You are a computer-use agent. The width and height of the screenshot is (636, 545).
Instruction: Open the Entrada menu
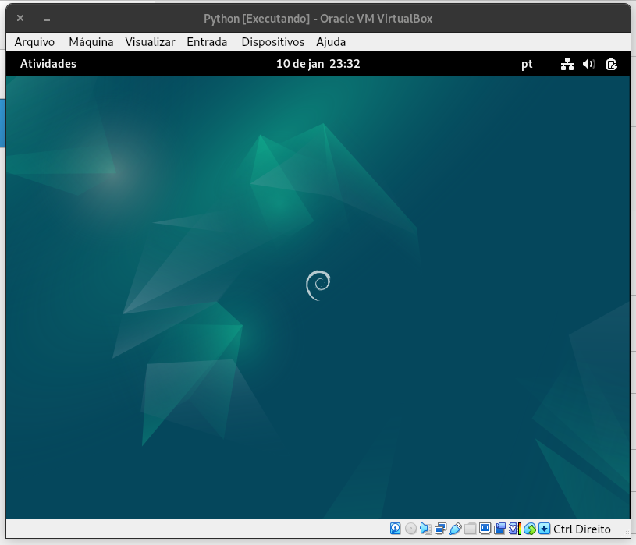tap(207, 42)
